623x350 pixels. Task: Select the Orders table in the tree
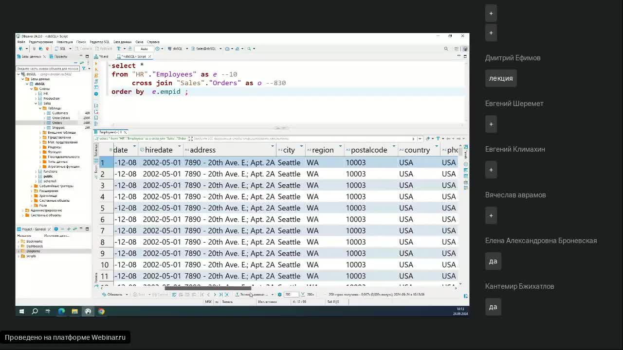pos(57,123)
